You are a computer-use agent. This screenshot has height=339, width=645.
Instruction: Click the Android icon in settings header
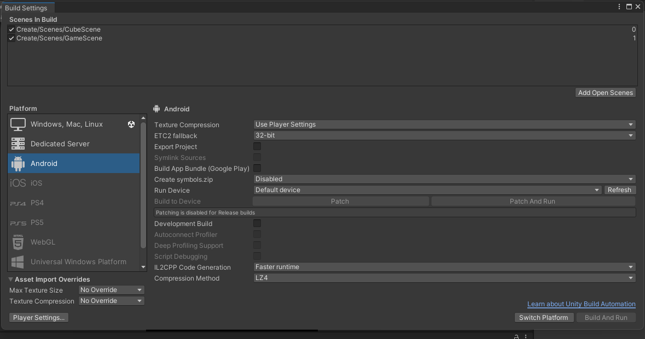pyautogui.click(x=156, y=109)
